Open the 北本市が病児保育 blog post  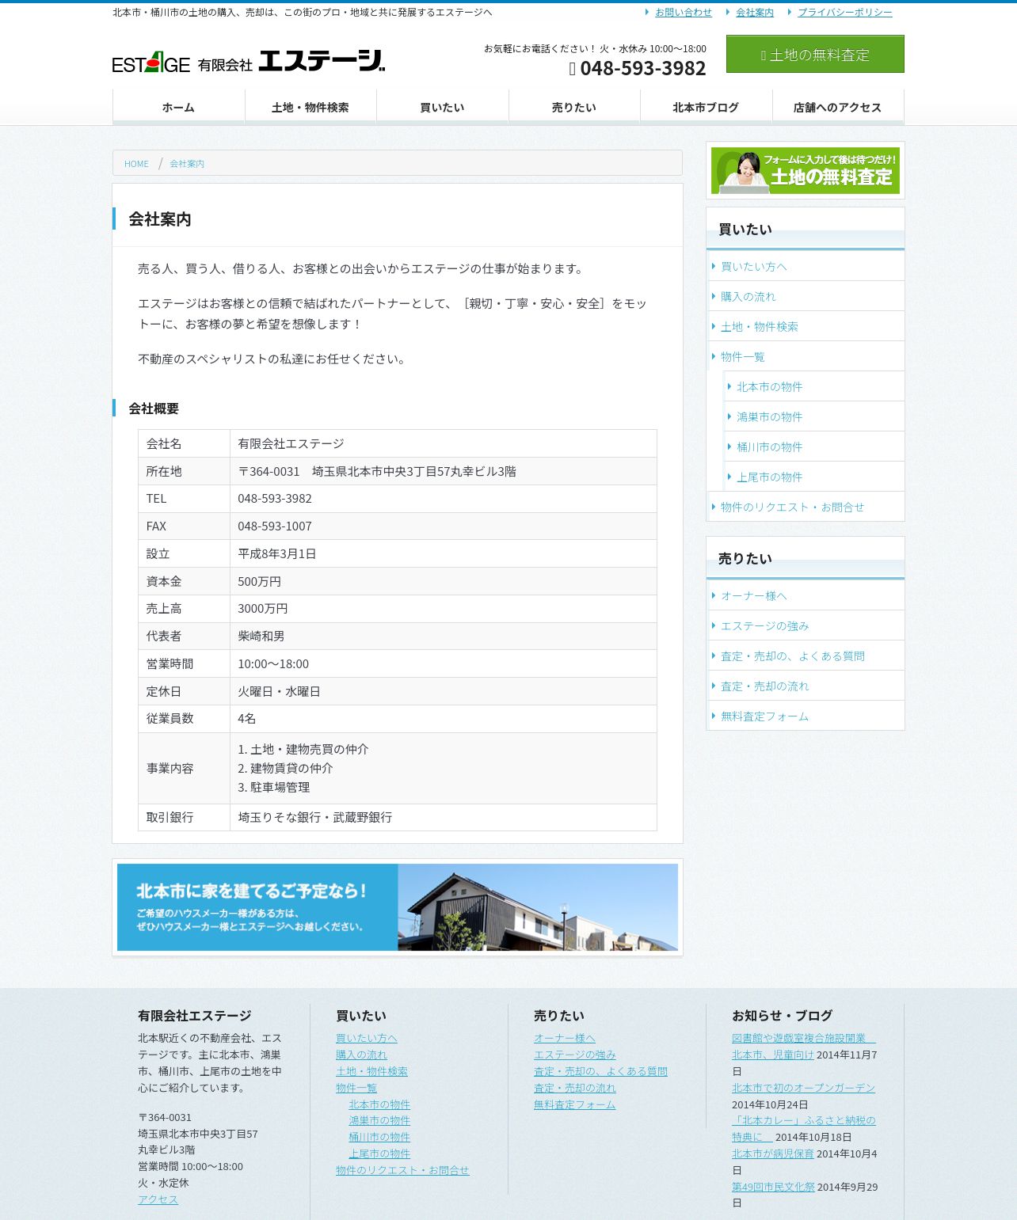772,1153
